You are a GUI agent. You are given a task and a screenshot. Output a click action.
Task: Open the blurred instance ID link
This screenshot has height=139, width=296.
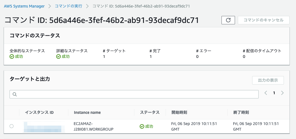point(44,127)
